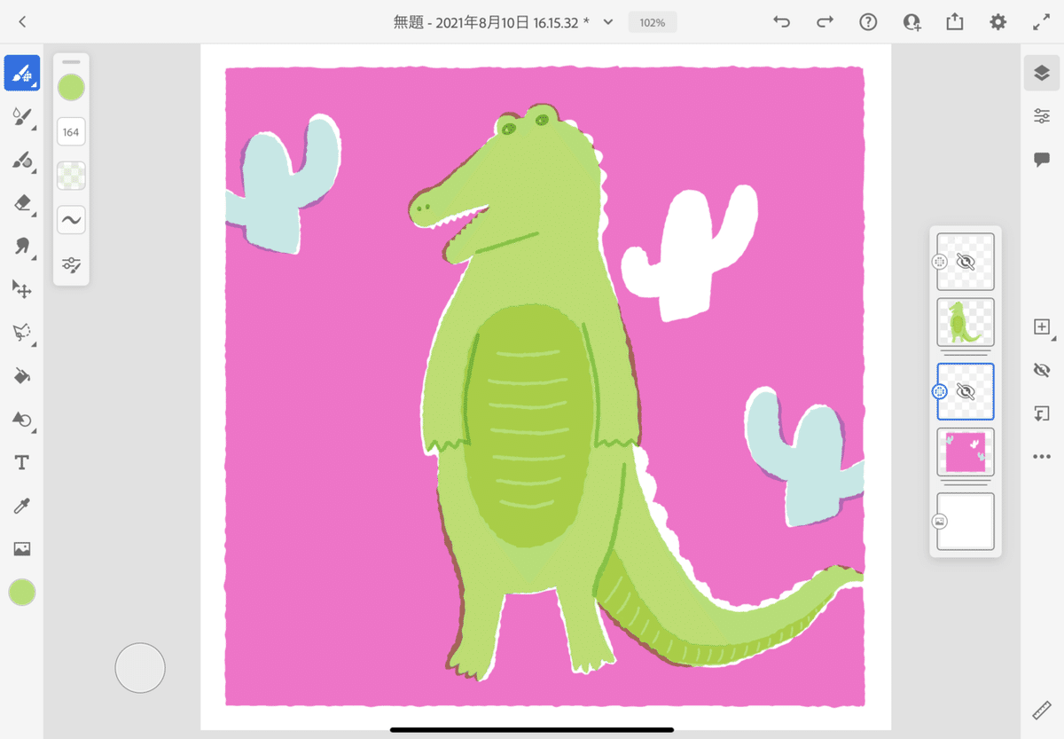Select the Live brush tool
Image resolution: width=1064 pixels, height=739 pixels.
[x=22, y=117]
